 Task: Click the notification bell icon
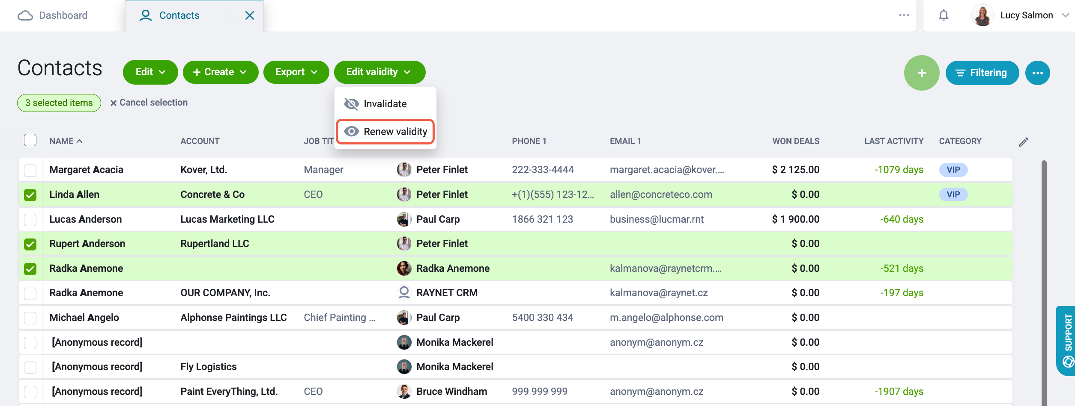tap(943, 15)
